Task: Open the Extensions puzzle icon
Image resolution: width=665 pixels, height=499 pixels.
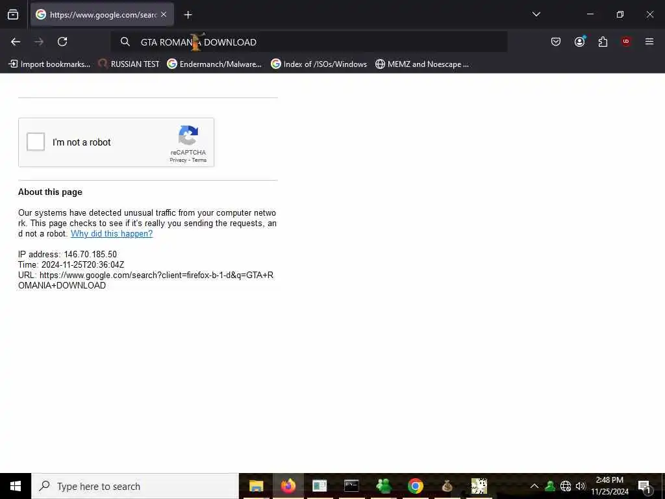Action: click(603, 42)
